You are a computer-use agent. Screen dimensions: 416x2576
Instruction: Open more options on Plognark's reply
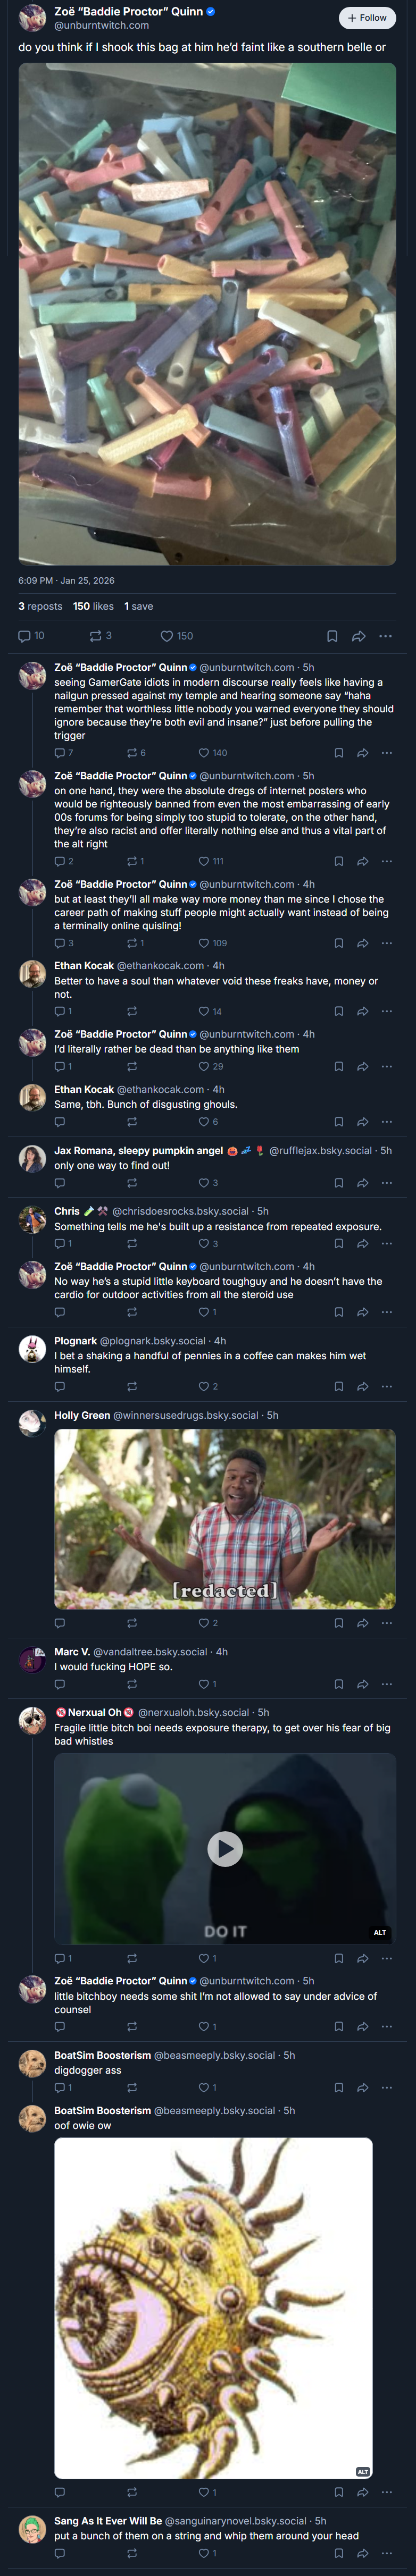point(387,1387)
